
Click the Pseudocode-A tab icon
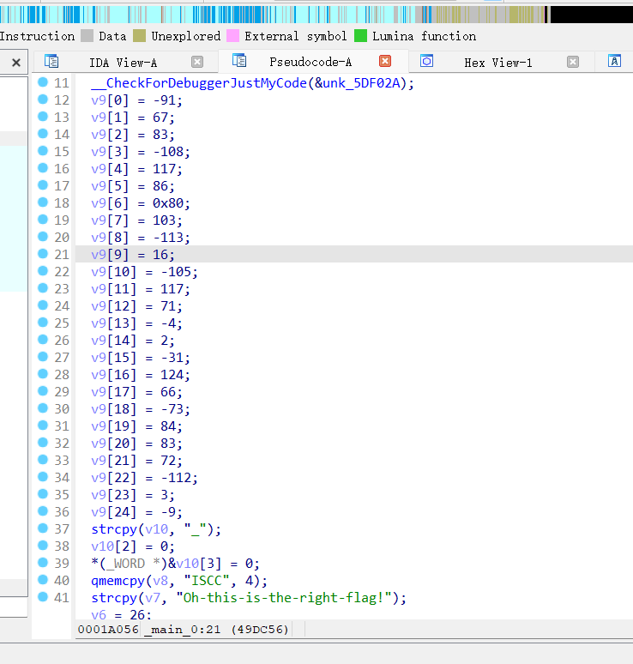pyautogui.click(x=239, y=61)
